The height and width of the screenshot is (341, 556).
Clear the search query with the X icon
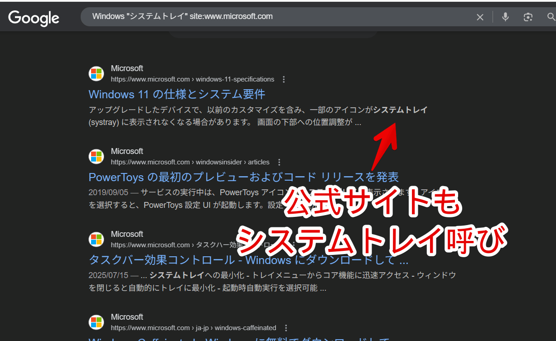(480, 17)
